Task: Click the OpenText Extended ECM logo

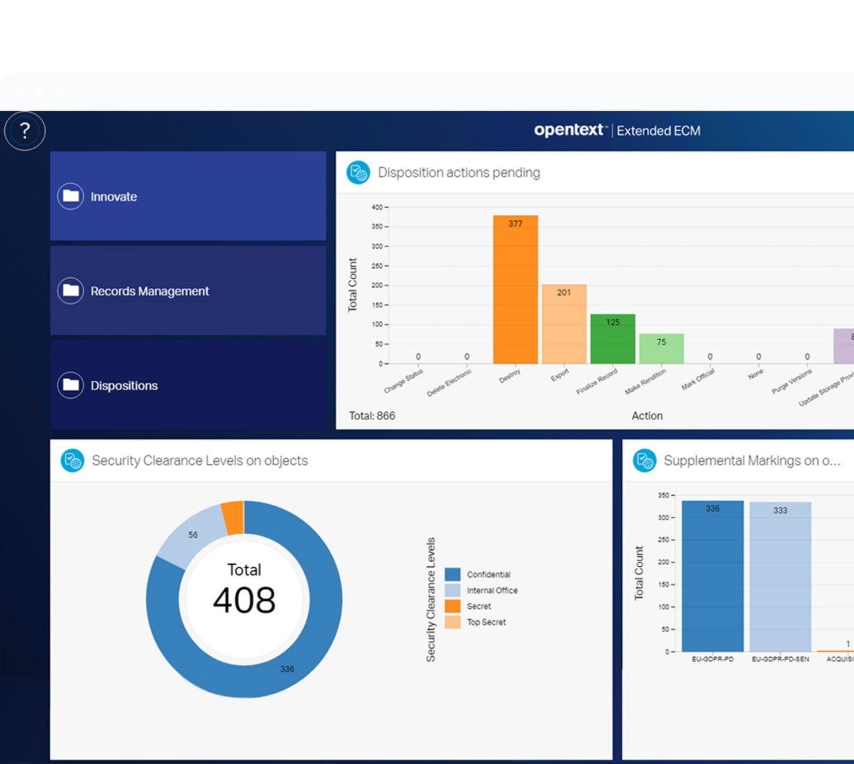Action: coord(617,131)
